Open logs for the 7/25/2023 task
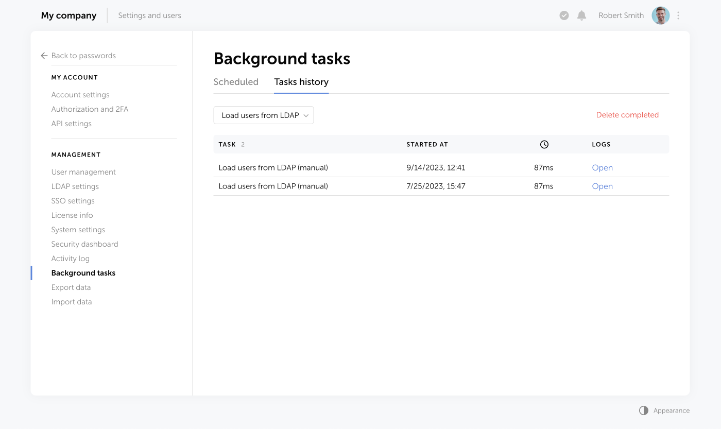Screen dimensions: 721x429 click(602, 186)
